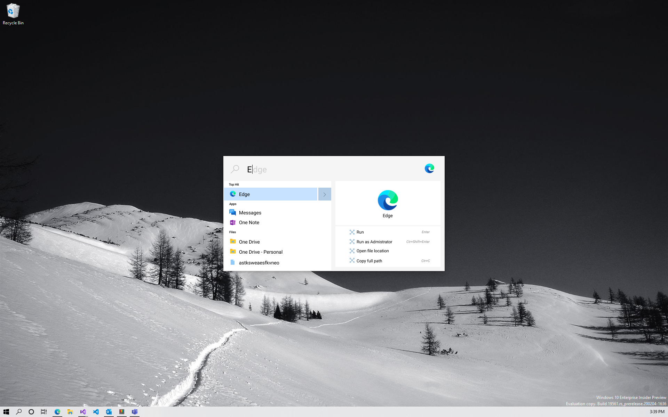Open Task View on taskbar
This screenshot has width=668, height=417.
click(44, 412)
